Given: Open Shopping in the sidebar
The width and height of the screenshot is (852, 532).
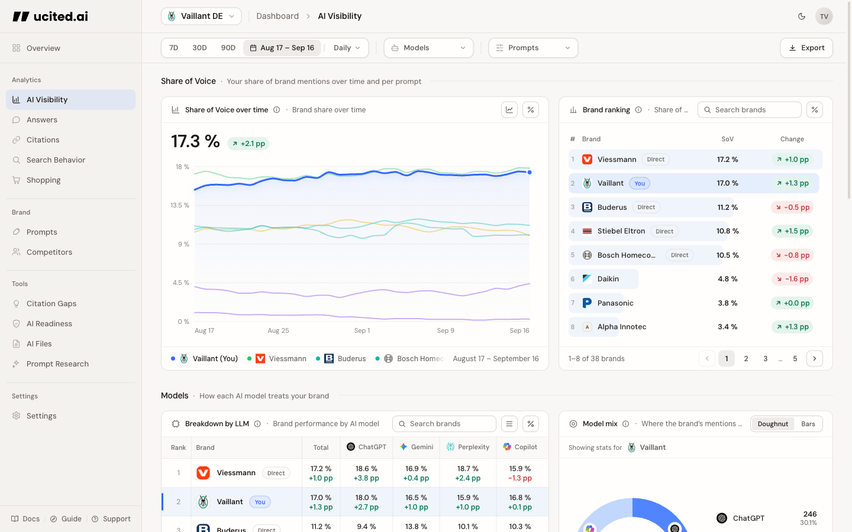Looking at the screenshot, I should click(71, 180).
